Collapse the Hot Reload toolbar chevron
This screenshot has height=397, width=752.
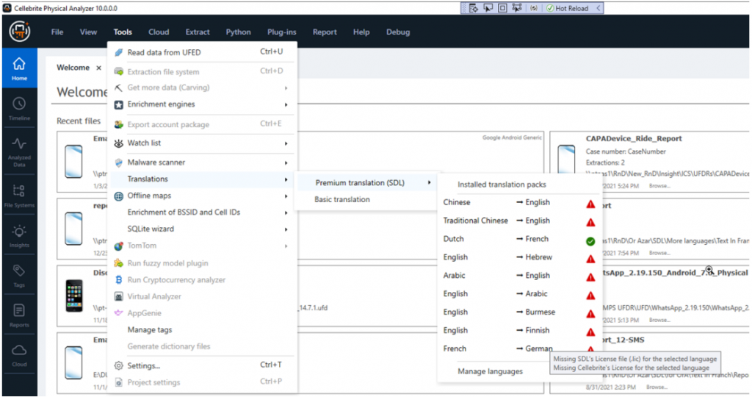pos(598,8)
